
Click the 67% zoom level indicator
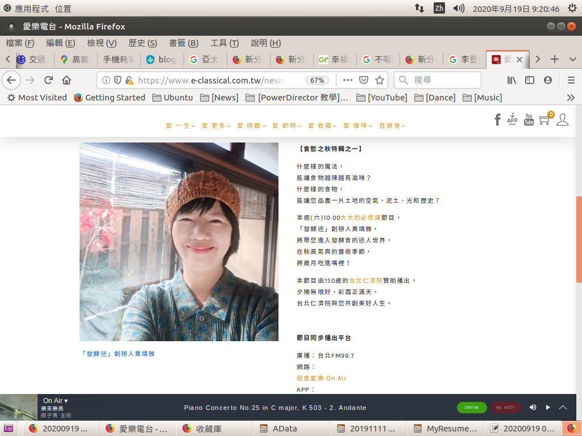tap(317, 80)
